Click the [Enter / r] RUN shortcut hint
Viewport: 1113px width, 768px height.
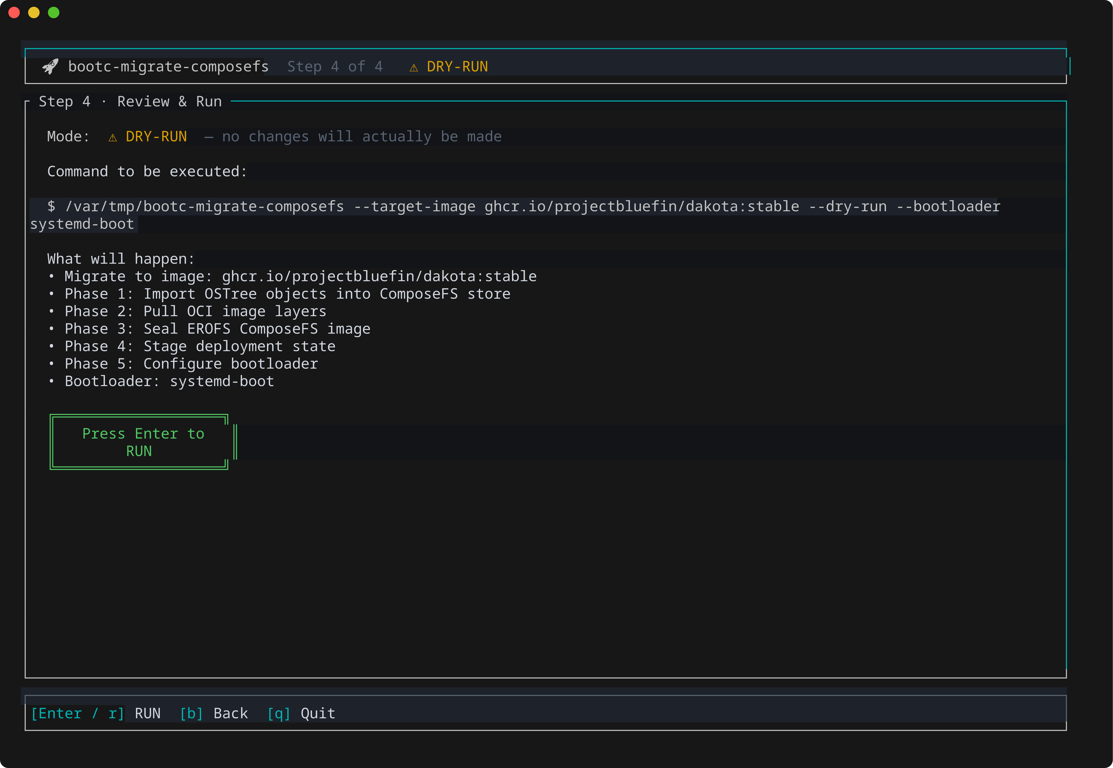click(x=95, y=713)
